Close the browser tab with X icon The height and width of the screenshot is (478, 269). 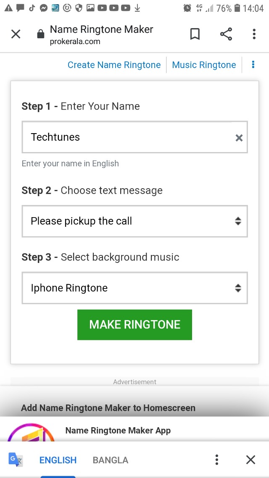coord(16,34)
